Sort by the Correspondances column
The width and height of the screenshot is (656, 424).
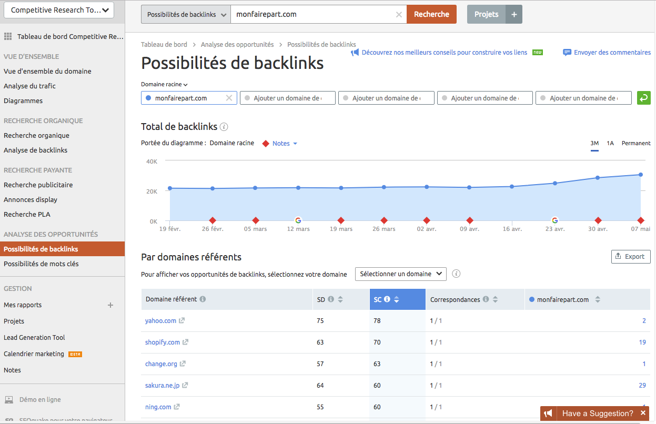[495, 299]
